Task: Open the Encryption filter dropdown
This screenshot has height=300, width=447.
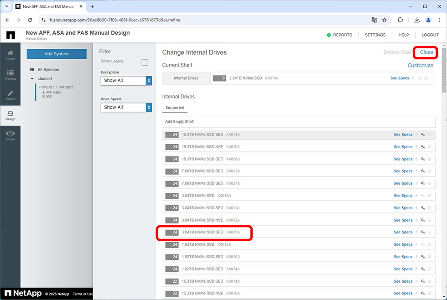Action: (x=126, y=81)
